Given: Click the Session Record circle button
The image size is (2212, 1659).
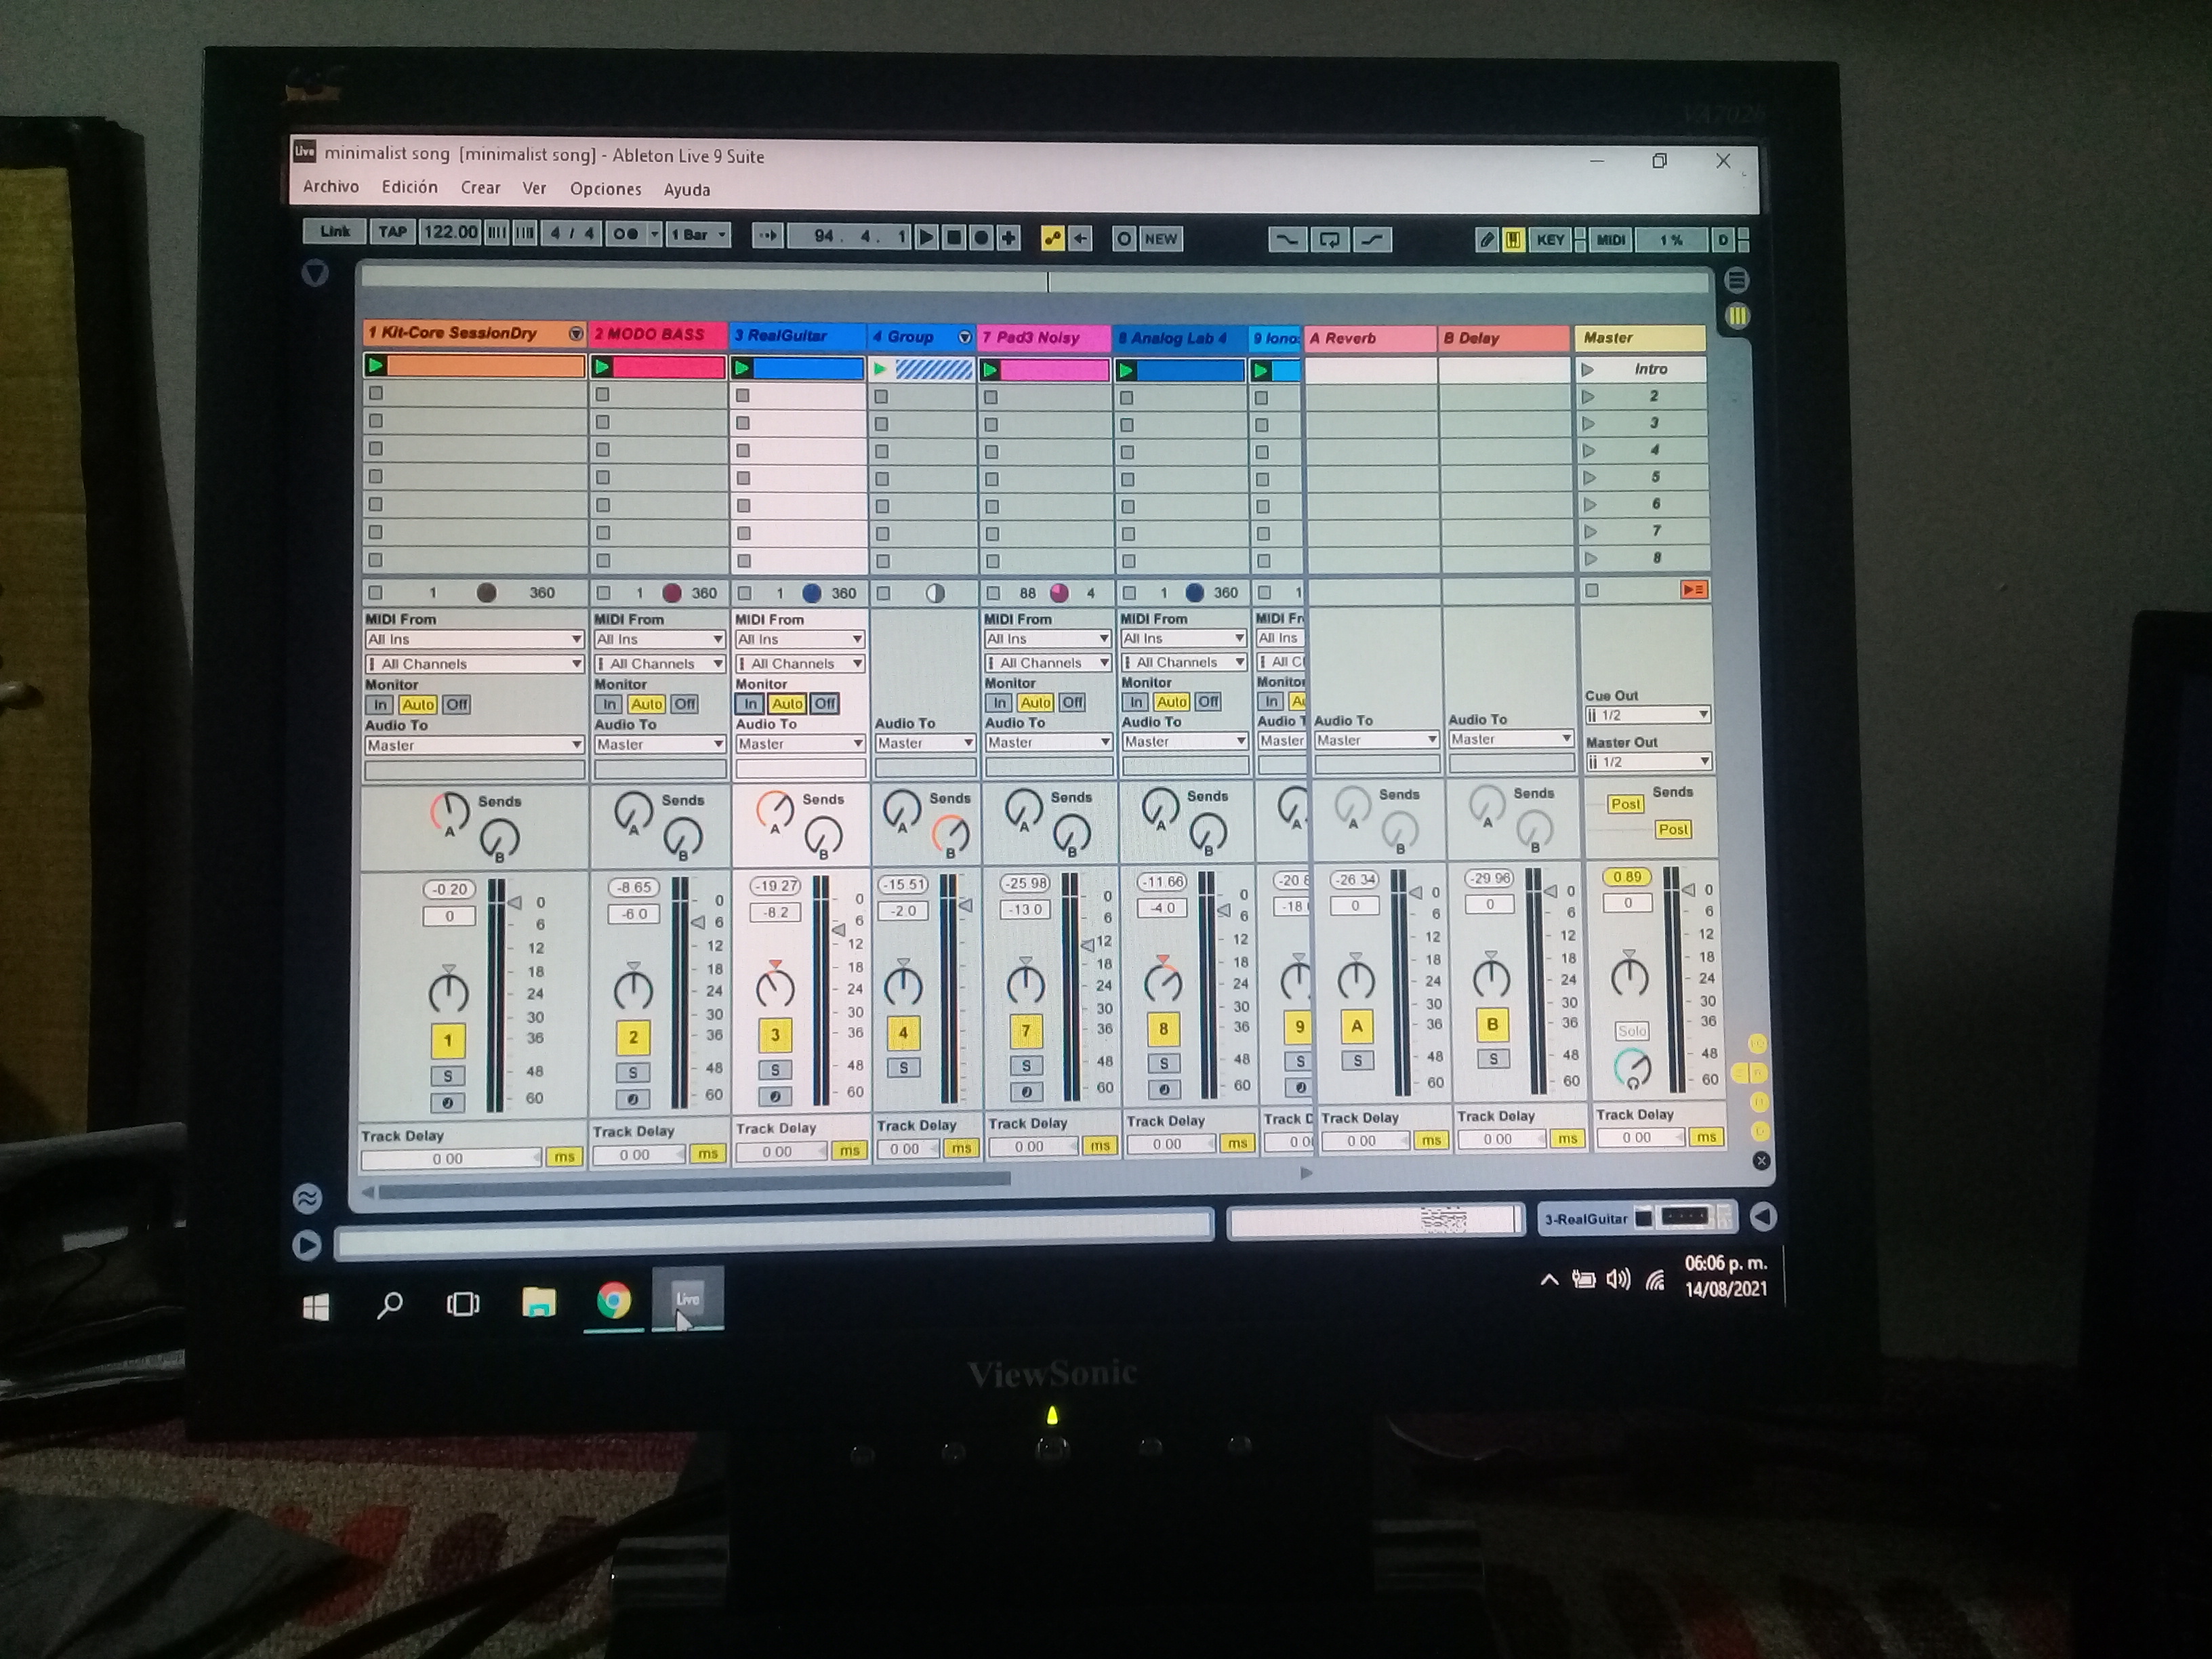Looking at the screenshot, I should (1124, 239).
